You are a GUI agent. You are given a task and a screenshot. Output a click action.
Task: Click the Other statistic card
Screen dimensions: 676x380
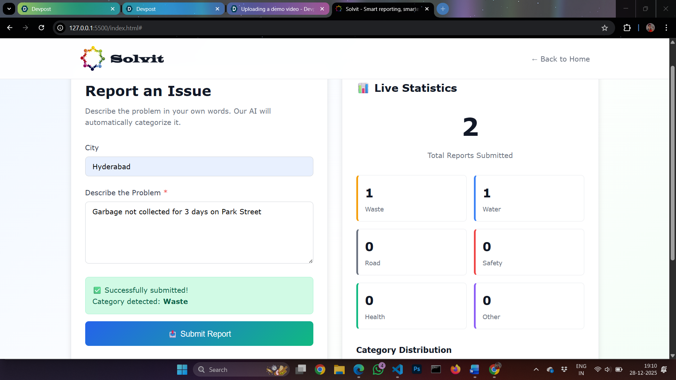pyautogui.click(x=529, y=306)
